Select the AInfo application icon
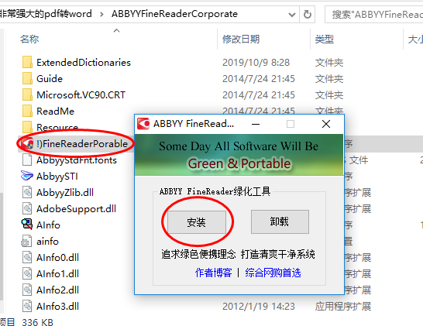Viewport: 423px width, 326px height. click(x=26, y=225)
